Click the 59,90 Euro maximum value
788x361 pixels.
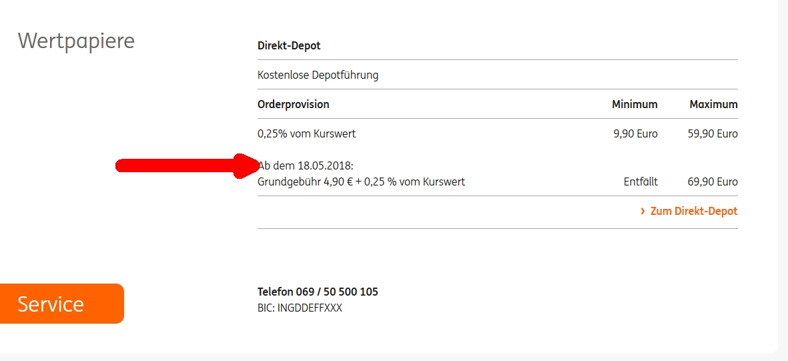[713, 133]
